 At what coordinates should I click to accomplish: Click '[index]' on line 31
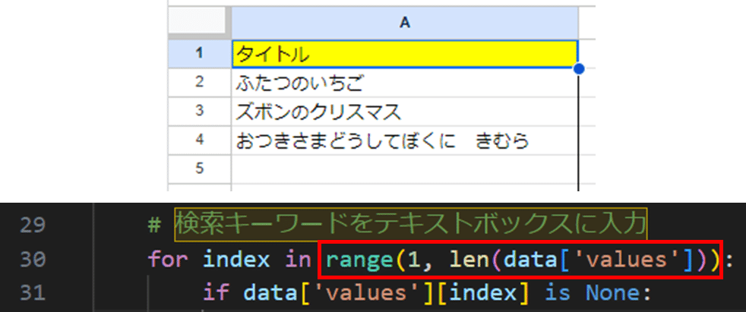[484, 293]
